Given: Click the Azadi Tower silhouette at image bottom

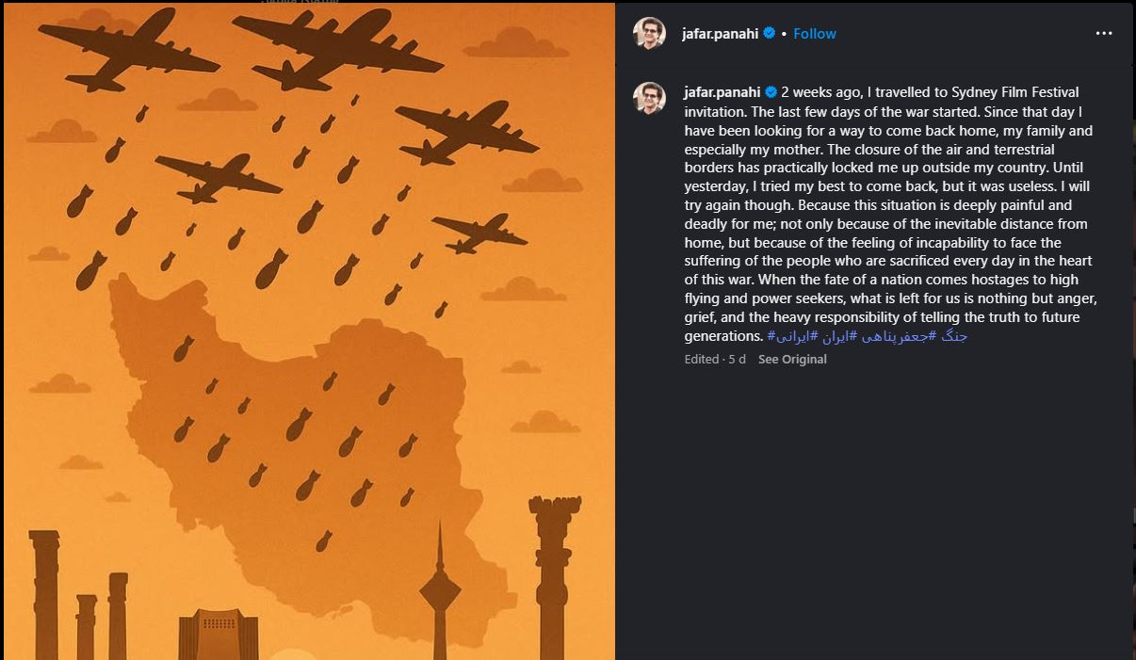Looking at the screenshot, I should 218,636.
